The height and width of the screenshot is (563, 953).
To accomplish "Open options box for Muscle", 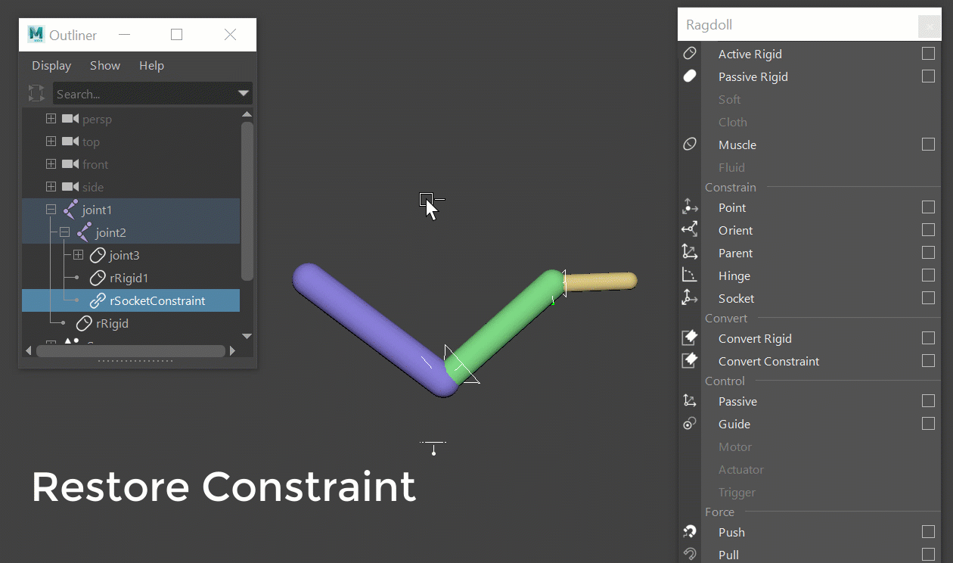I will (928, 145).
